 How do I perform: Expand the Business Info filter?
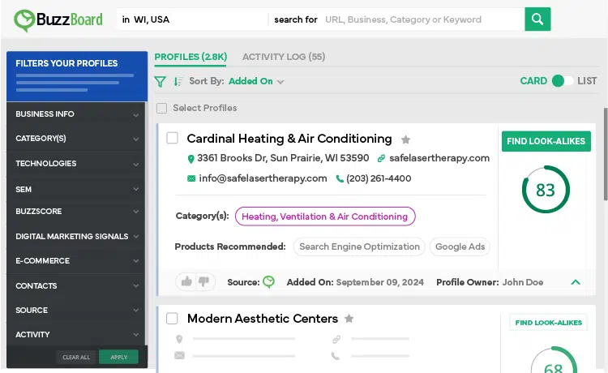[76, 114]
